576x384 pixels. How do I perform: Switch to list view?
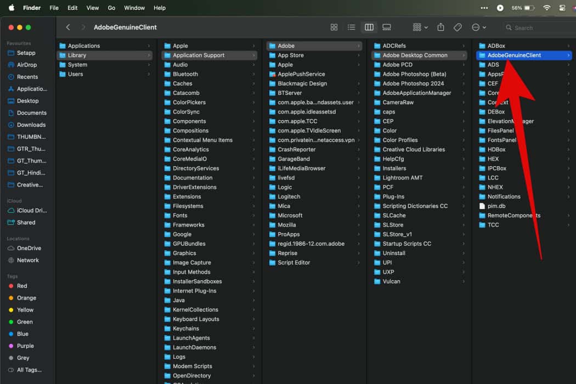(x=352, y=27)
